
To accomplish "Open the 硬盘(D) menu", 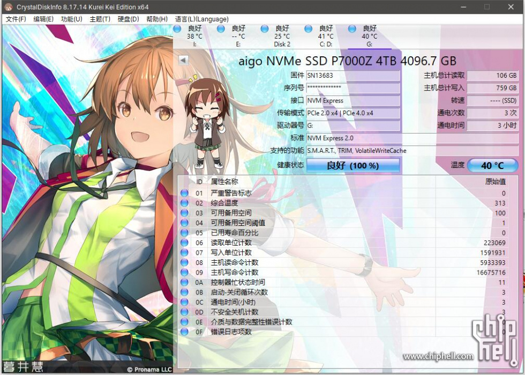I will coord(128,19).
